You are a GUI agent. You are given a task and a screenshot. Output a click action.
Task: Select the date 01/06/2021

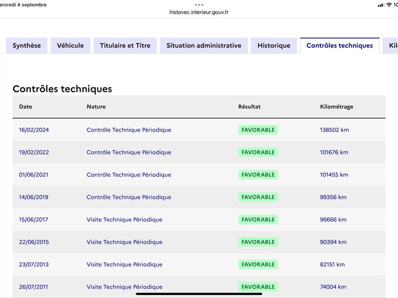coord(33,175)
